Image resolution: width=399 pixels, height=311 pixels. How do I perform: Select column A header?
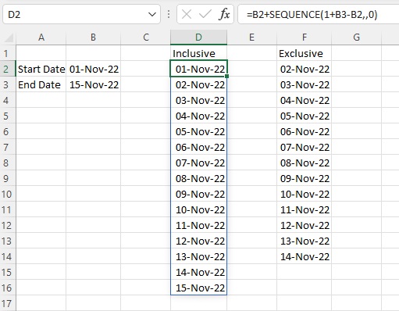point(41,38)
